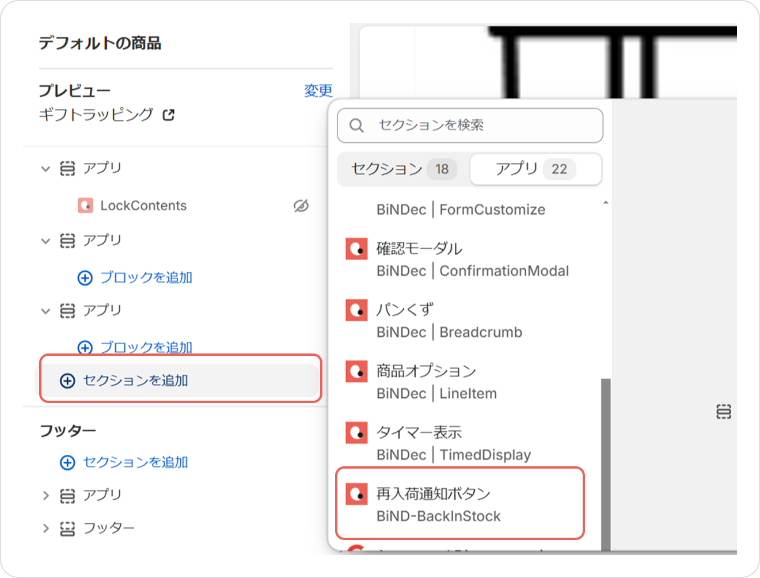
Task: Collapse the アプリ section containing LockContents
Action: (45, 169)
